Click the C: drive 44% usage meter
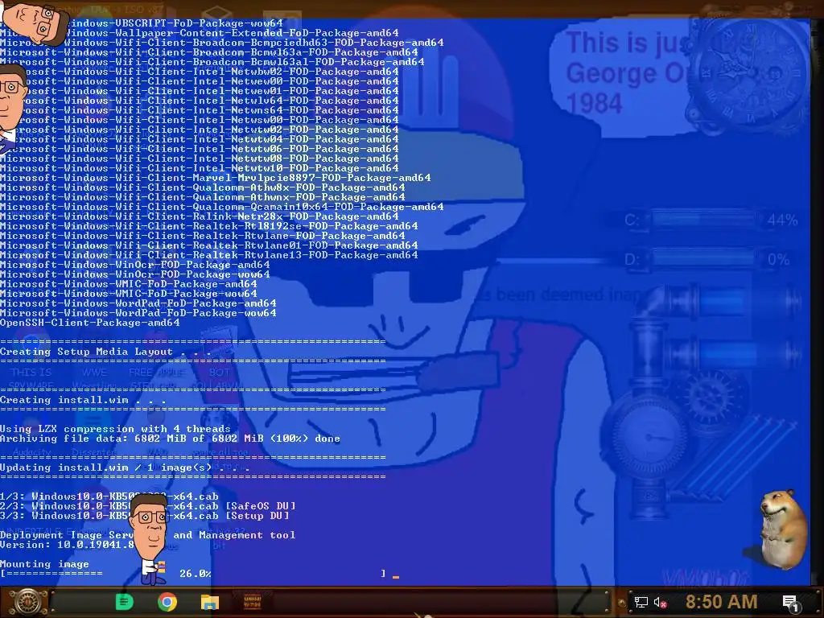 [711, 220]
